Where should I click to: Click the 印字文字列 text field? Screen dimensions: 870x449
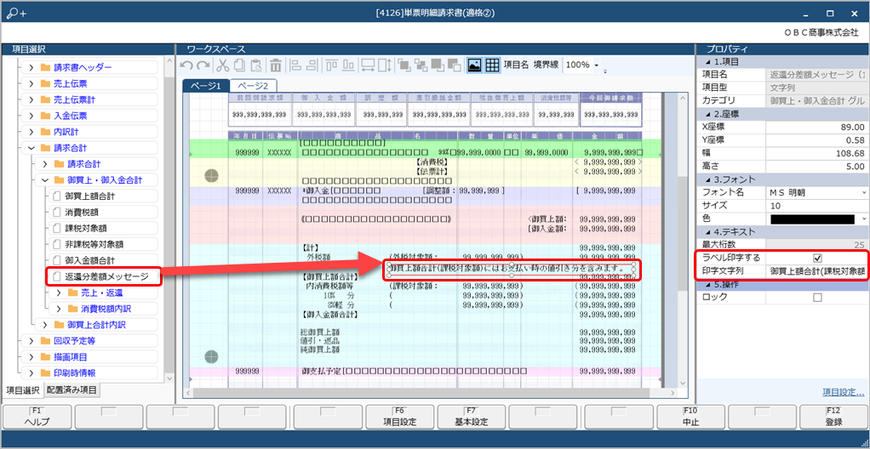(816, 271)
